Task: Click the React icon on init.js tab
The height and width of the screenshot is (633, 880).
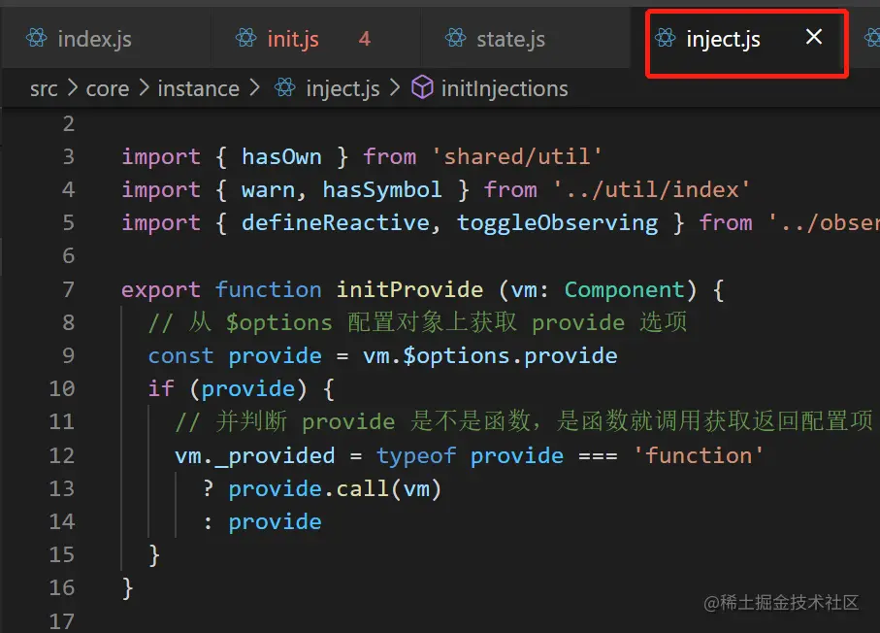Action: pos(246,39)
